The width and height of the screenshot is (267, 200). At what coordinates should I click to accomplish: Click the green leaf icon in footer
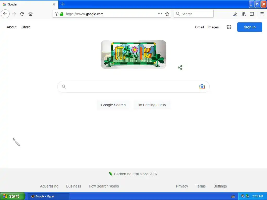(111, 174)
